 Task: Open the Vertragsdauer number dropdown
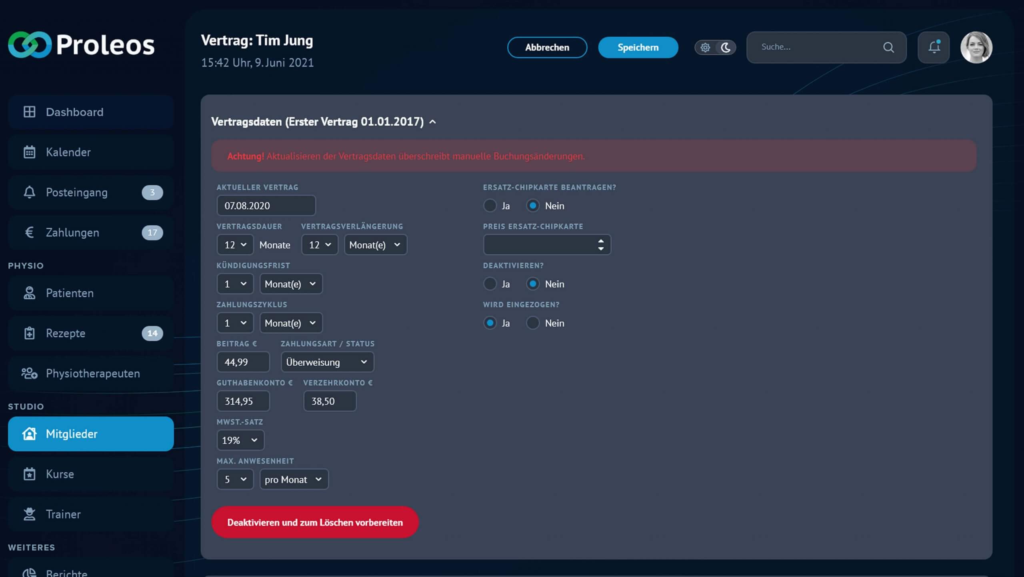235,244
